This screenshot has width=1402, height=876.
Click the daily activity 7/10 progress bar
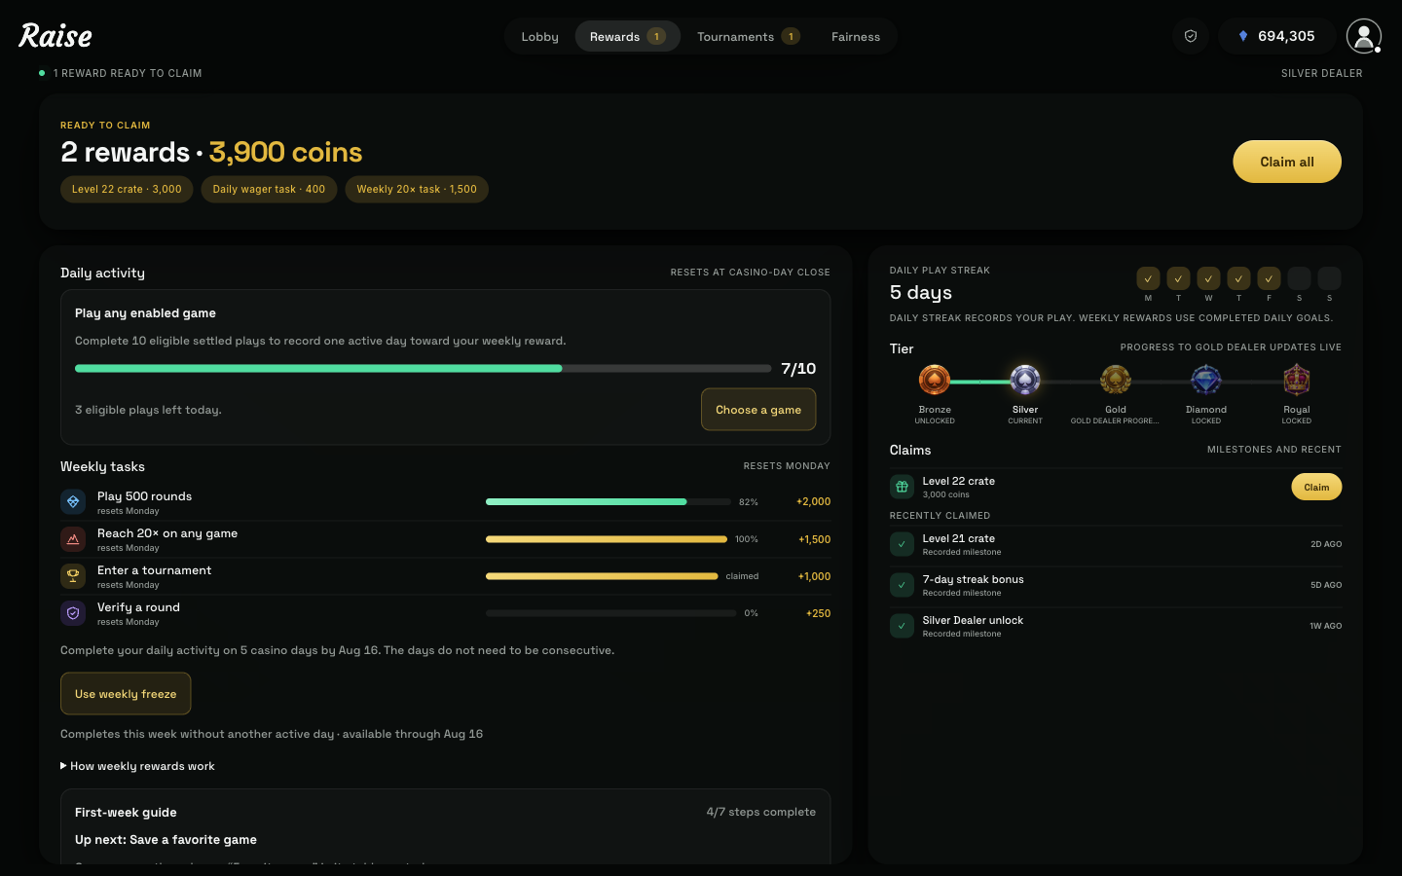point(423,369)
